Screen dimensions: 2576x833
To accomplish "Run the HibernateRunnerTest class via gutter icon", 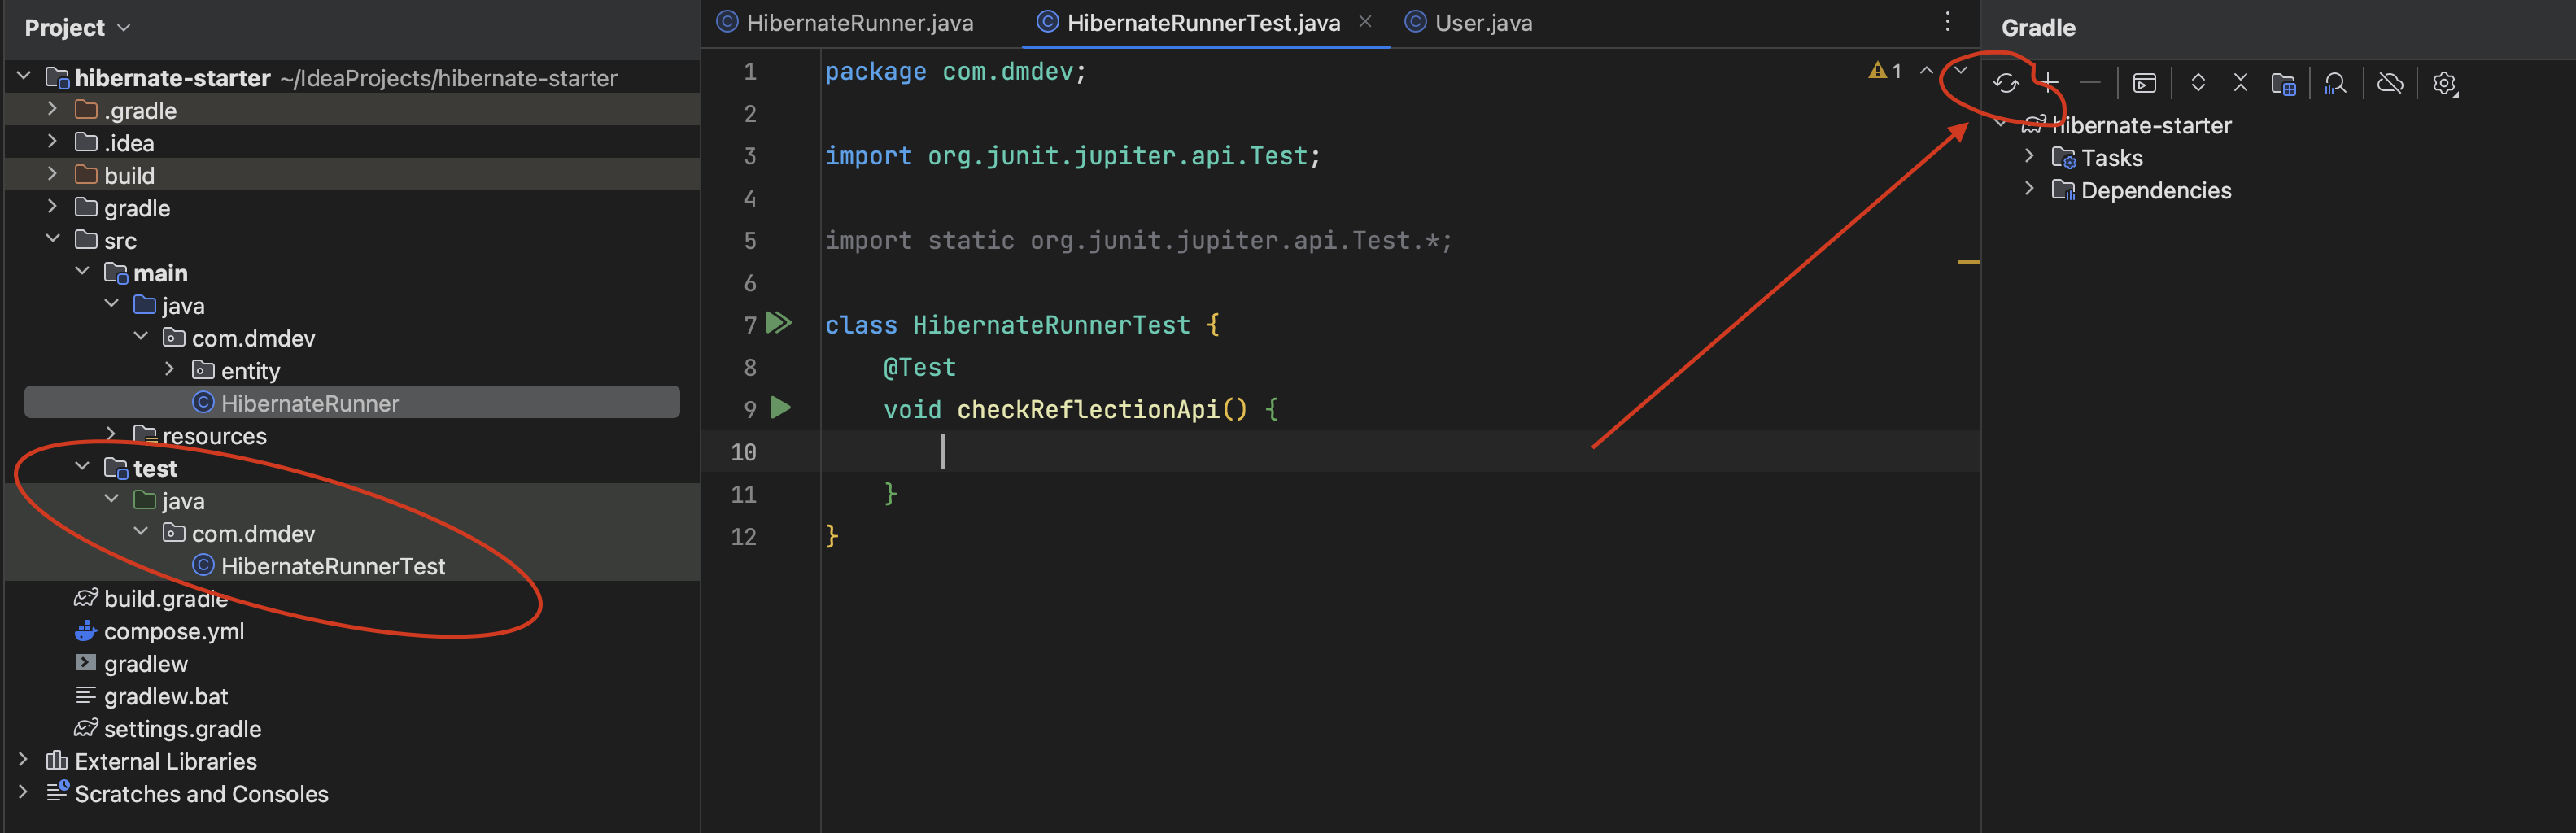I will (x=779, y=323).
